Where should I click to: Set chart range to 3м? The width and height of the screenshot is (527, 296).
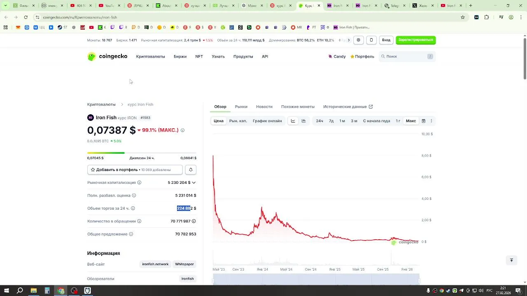pos(354,121)
